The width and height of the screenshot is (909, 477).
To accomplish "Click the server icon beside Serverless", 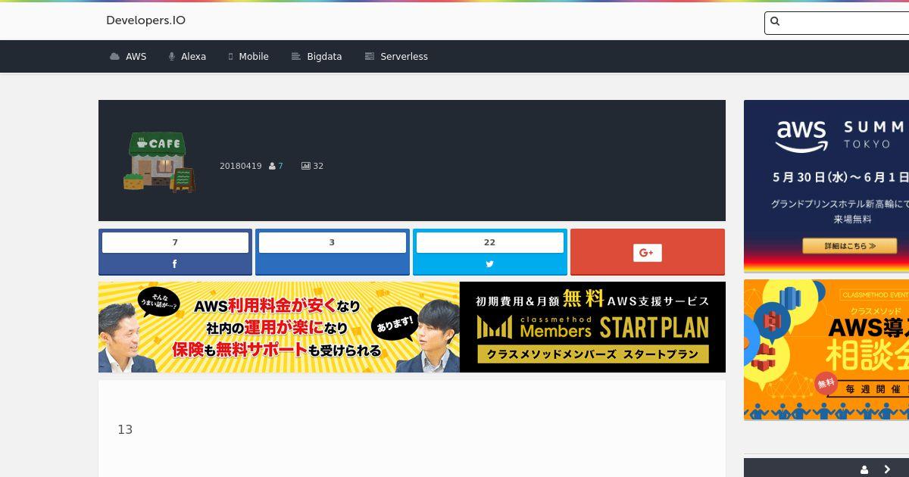I will tap(370, 57).
